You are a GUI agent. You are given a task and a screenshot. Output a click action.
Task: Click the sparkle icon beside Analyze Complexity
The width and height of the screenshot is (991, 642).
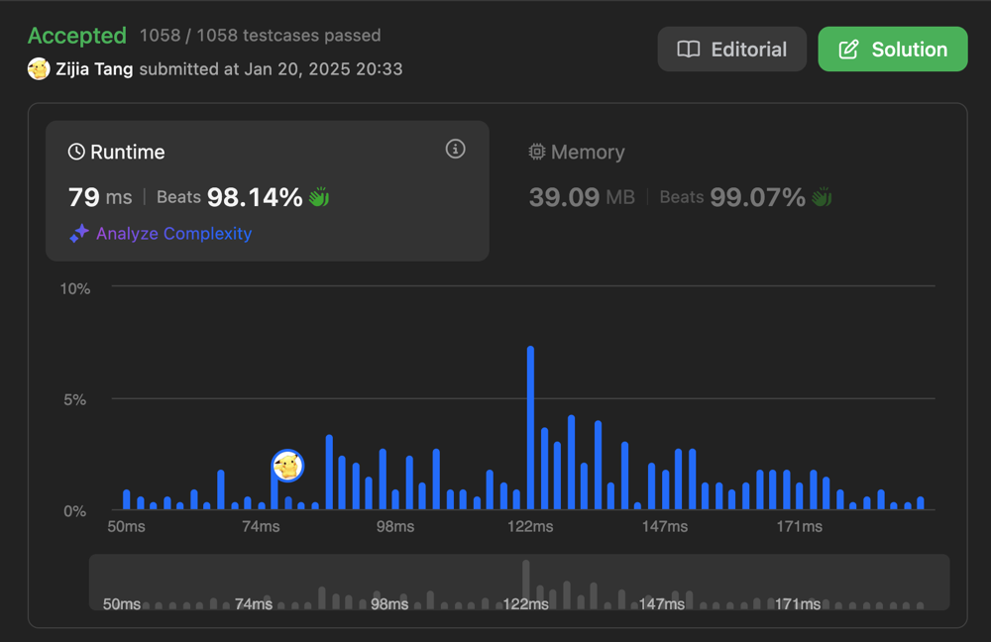tap(79, 234)
